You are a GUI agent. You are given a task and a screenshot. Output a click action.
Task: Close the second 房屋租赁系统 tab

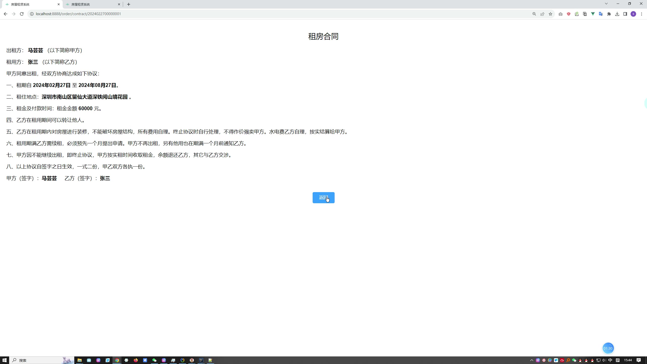tap(119, 4)
